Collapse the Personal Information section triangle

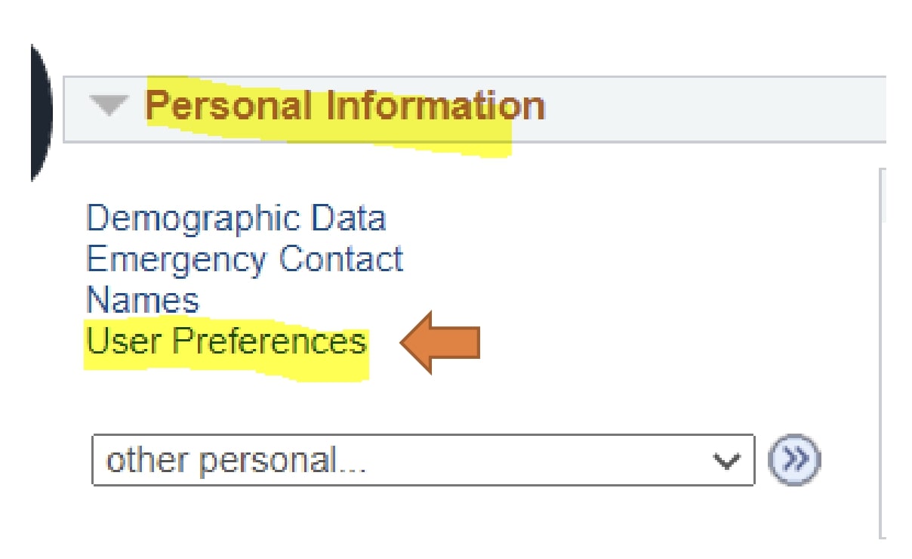(109, 107)
